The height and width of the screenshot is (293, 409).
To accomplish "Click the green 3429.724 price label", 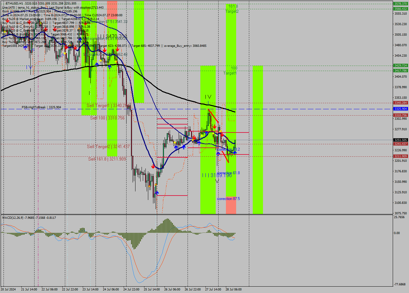I will [400, 65].
